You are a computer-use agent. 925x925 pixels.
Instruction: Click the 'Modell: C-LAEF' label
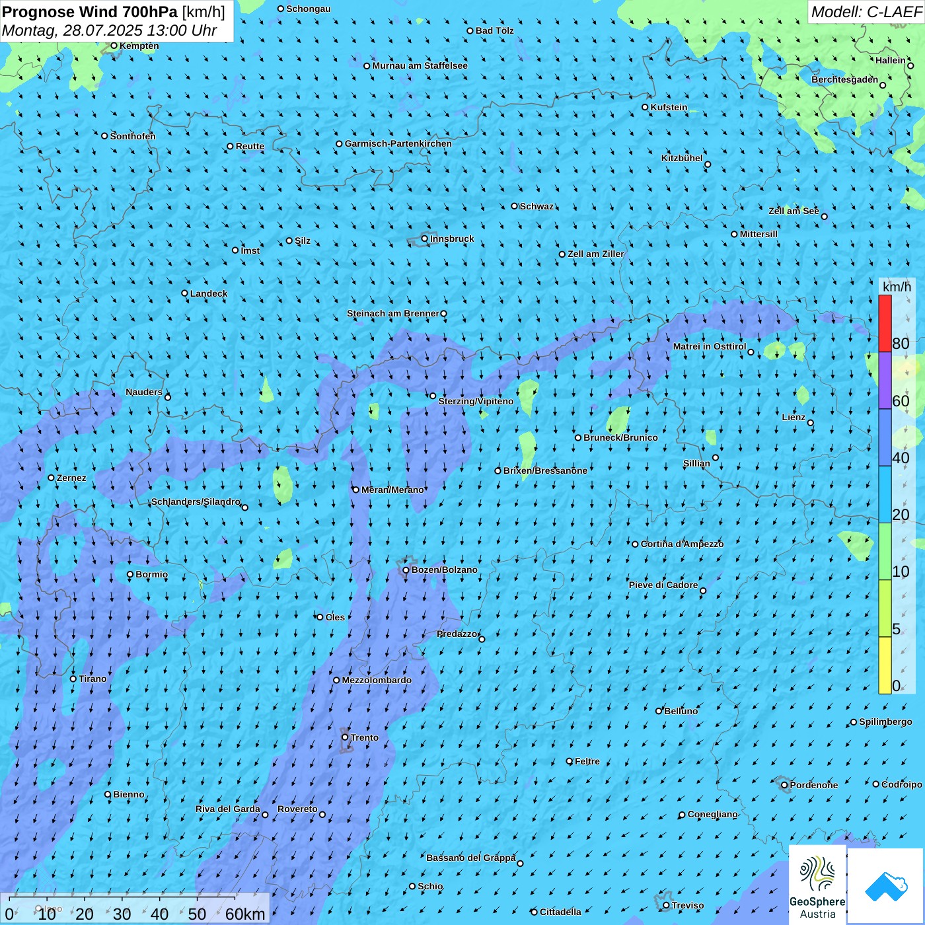pyautogui.click(x=866, y=12)
